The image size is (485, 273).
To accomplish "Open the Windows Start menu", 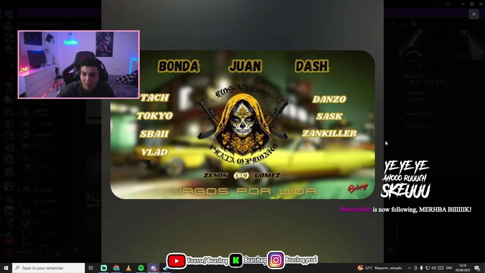I will click(6, 268).
